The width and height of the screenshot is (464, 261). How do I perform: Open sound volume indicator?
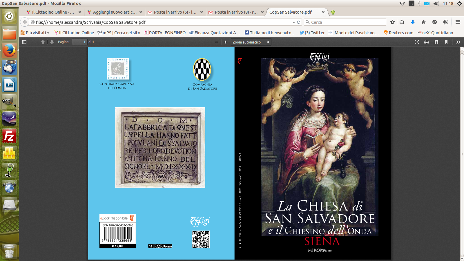[x=436, y=3]
